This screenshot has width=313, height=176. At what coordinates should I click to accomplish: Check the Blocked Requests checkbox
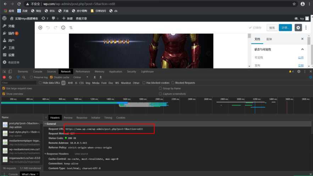point(173,83)
